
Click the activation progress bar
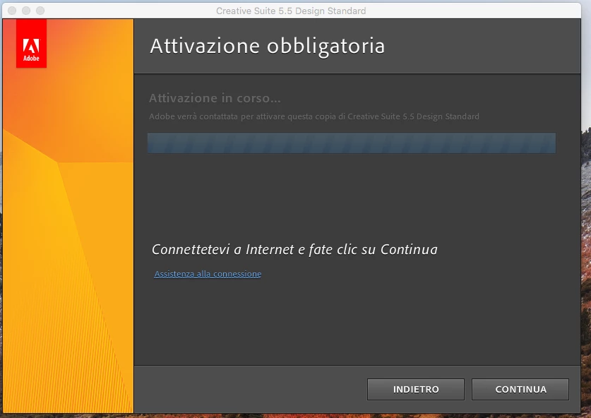(352, 143)
